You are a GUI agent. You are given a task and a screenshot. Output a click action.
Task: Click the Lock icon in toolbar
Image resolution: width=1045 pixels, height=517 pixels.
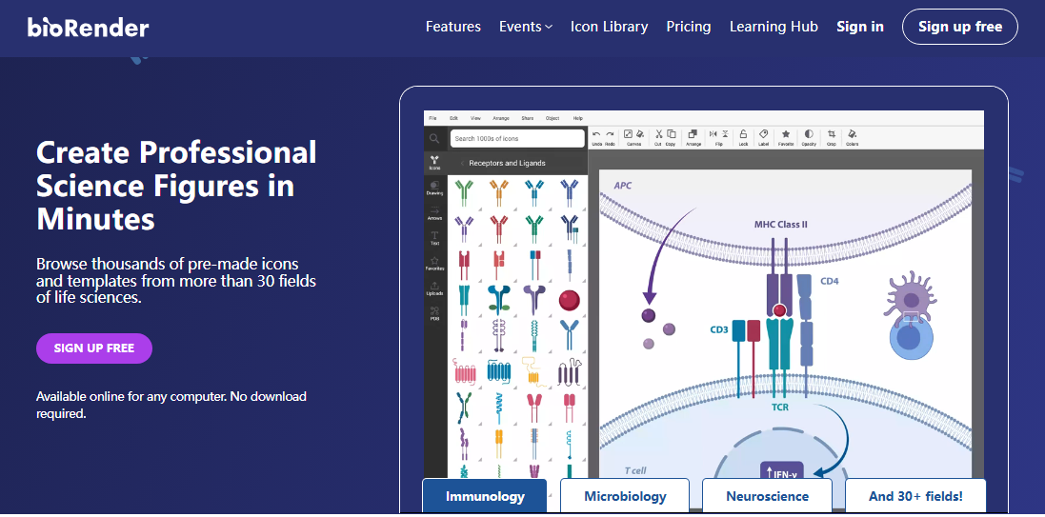(x=743, y=135)
